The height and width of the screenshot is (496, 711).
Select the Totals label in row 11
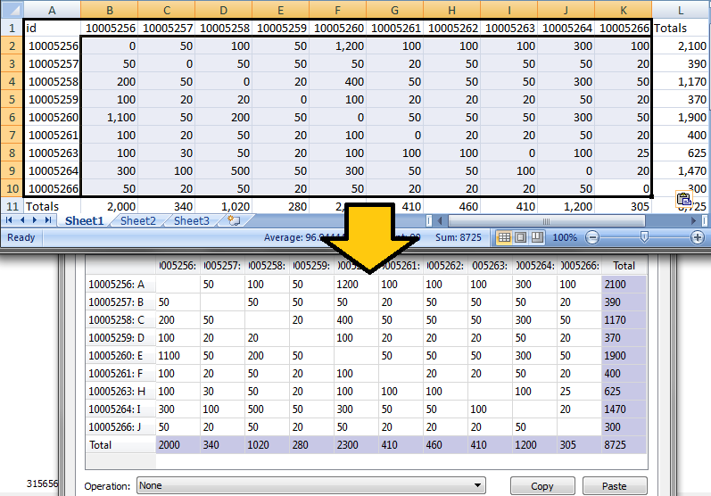(52, 206)
